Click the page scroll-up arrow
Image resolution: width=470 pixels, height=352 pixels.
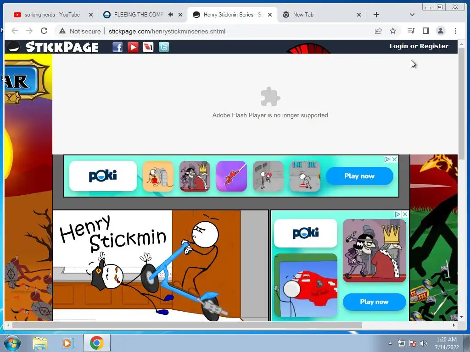[461, 44]
